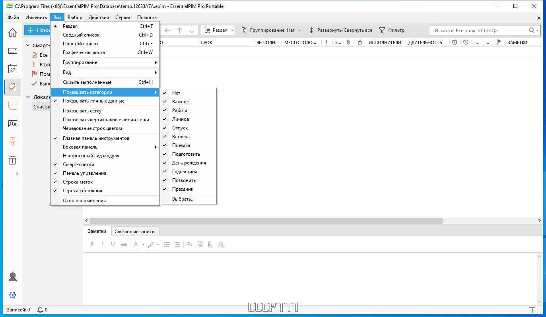Uncheck the Работа category
The width and height of the screenshot is (546, 317).
(188, 110)
